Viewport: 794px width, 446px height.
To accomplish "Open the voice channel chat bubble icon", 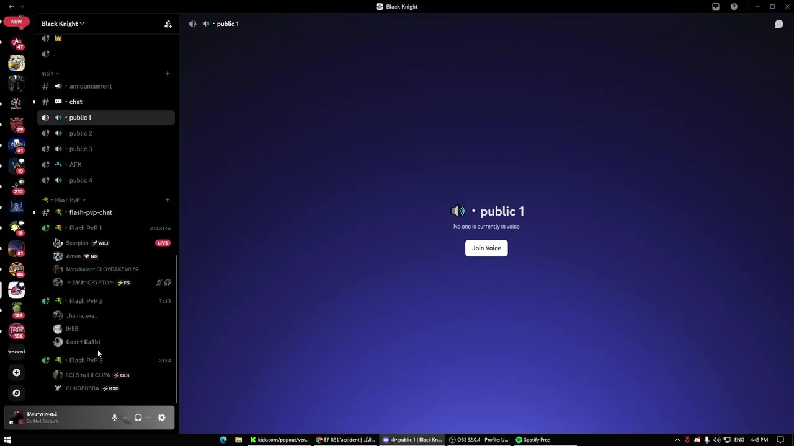I will click(778, 24).
